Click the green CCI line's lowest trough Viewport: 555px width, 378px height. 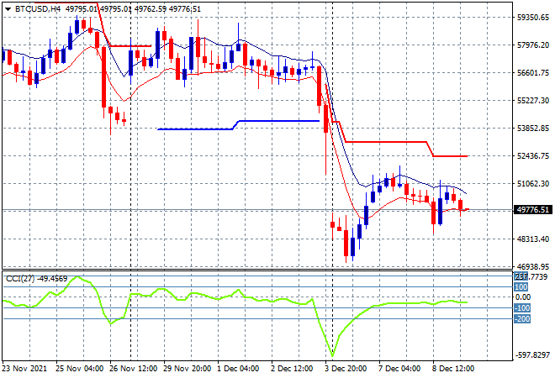[x=332, y=355]
